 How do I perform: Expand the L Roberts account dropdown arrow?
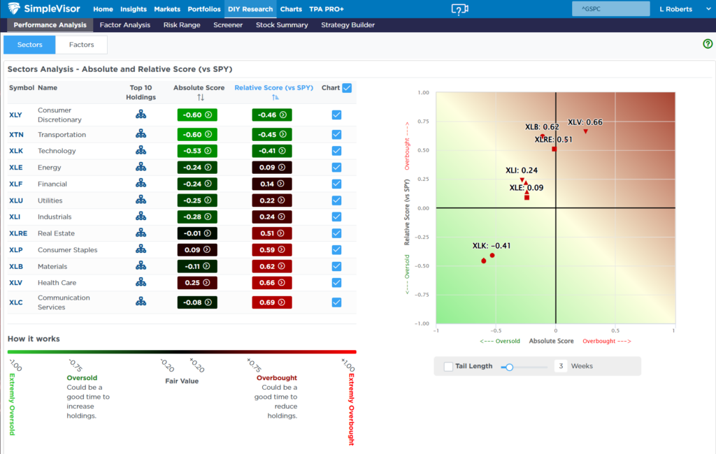click(708, 9)
